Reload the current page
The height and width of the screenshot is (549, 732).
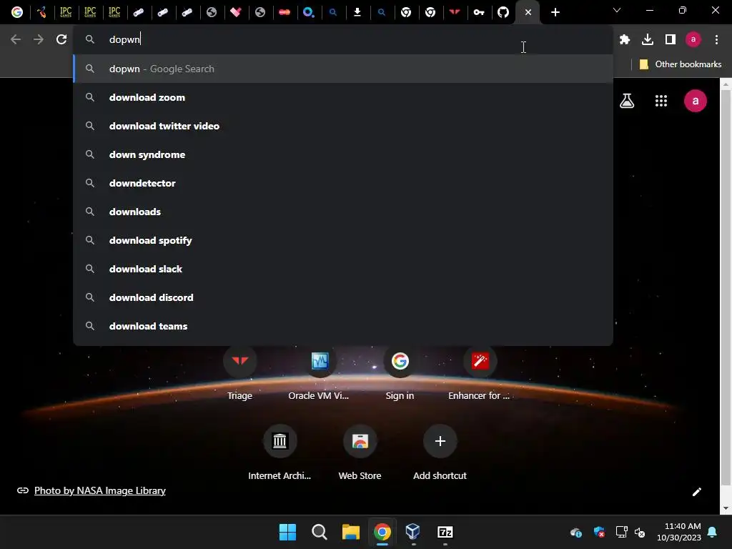61,39
